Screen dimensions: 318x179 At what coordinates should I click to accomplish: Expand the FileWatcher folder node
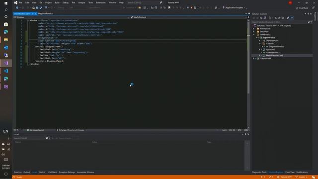[254, 29]
